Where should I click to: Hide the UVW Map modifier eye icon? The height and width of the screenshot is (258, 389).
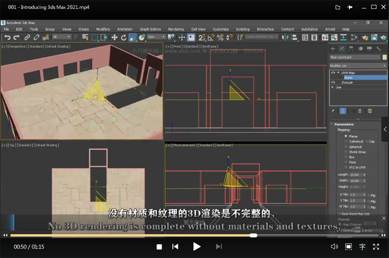click(333, 73)
